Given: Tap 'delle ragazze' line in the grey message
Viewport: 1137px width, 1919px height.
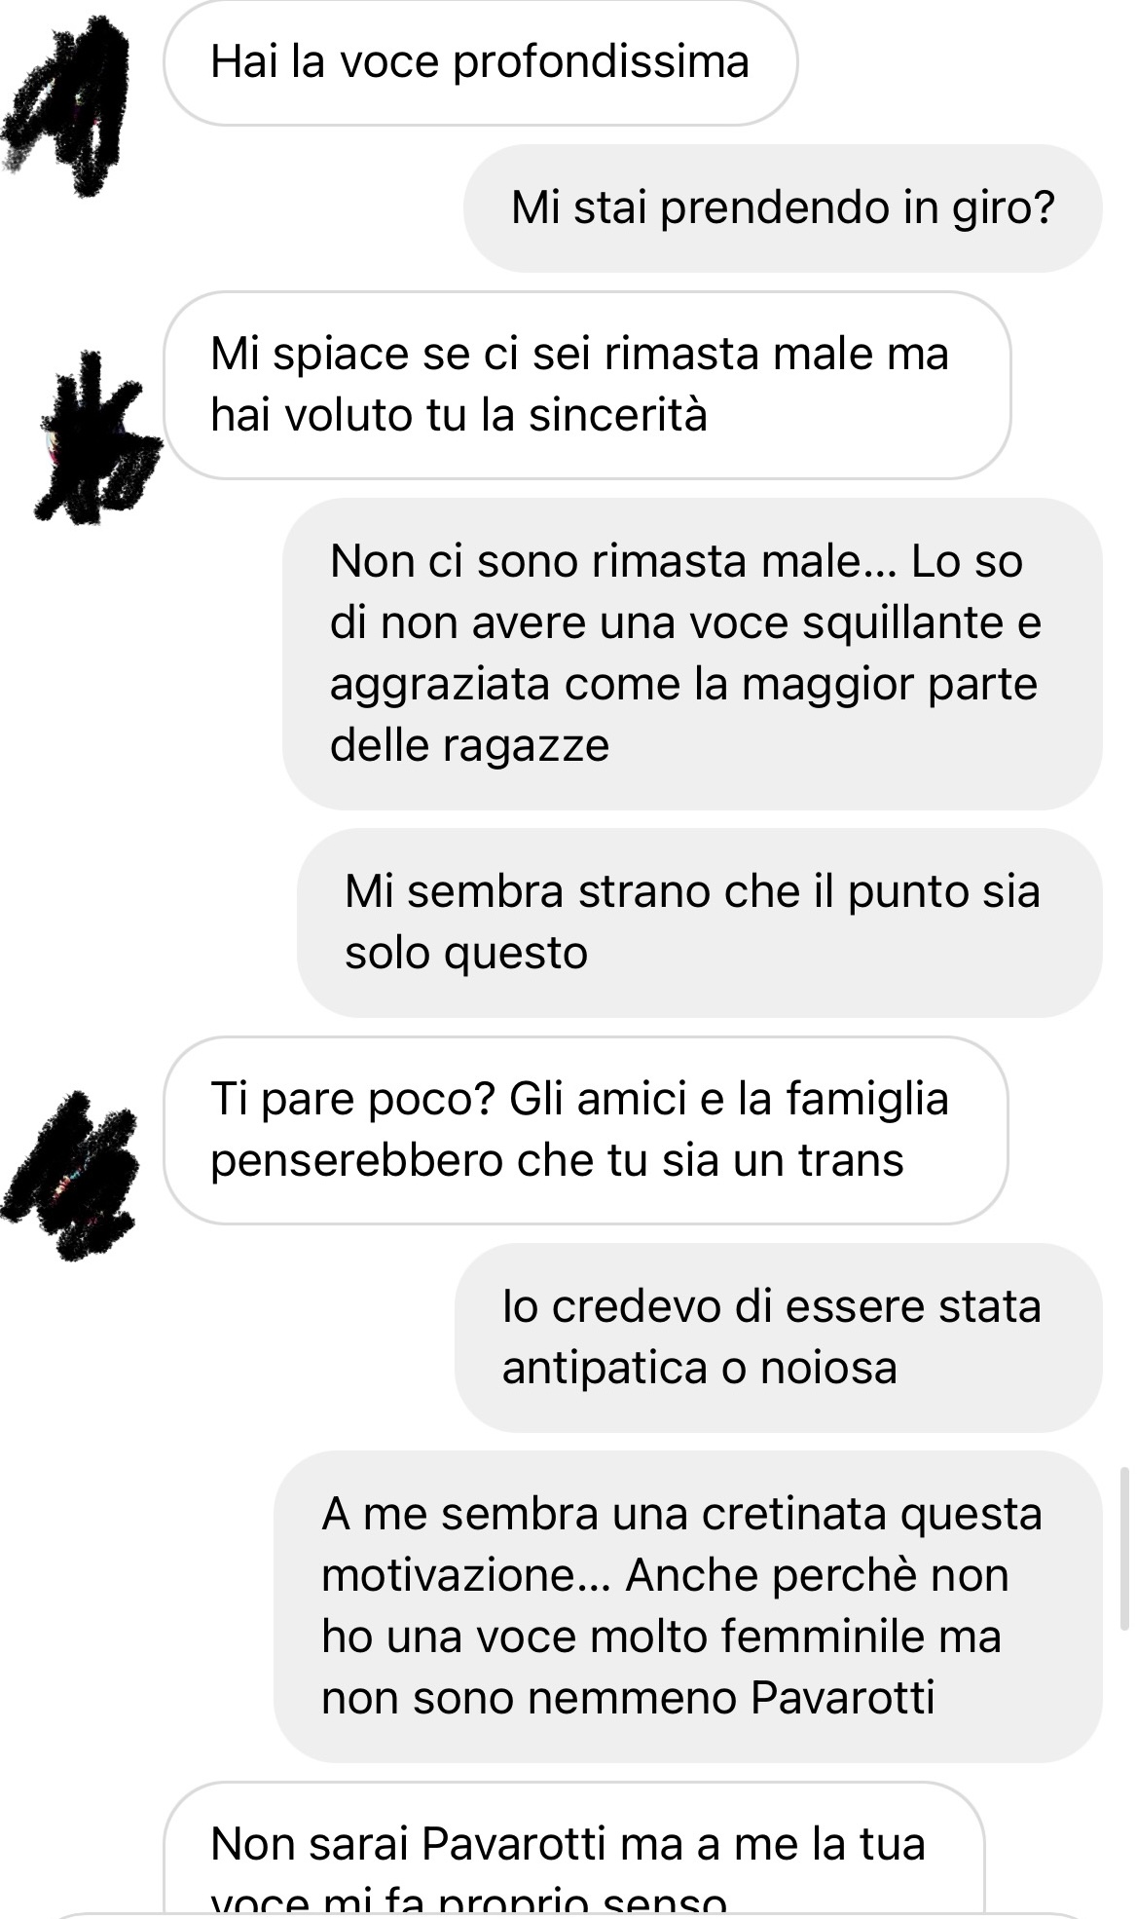Looking at the screenshot, I should click(x=469, y=746).
